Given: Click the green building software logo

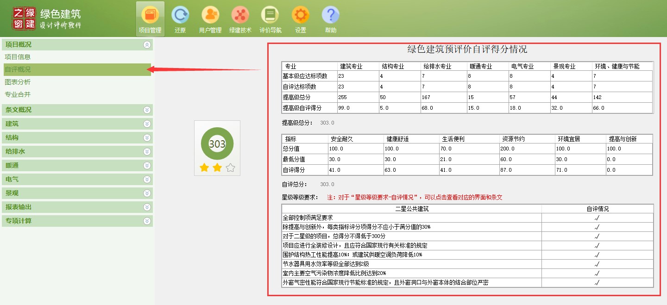Looking at the screenshot, I should point(46,19).
